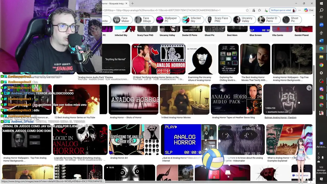The height and width of the screenshot is (184, 327).
Task: Open the 15:15 staring eyes video
Action: point(129,173)
